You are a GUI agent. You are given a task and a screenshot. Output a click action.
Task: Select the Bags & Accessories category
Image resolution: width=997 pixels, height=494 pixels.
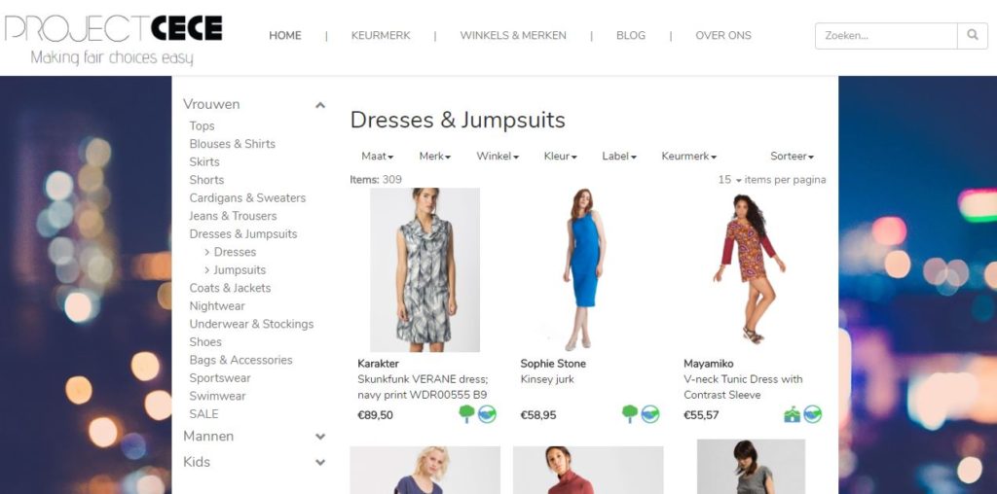click(x=240, y=360)
